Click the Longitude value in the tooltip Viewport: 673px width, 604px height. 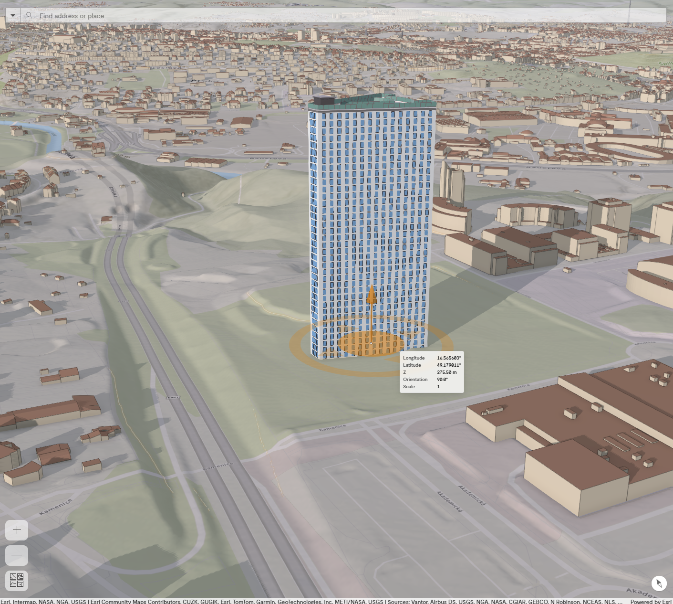[448, 358]
